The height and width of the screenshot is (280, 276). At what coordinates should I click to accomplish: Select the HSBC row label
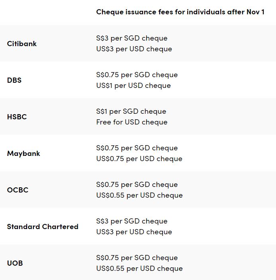pos(17,117)
